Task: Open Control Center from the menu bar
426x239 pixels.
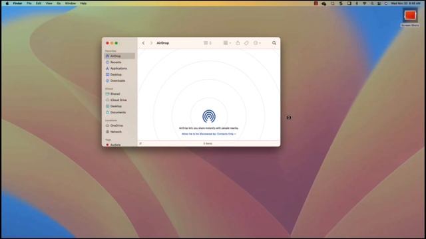Action: pos(379,3)
